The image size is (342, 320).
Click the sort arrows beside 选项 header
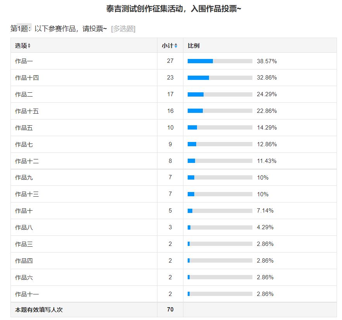29,46
